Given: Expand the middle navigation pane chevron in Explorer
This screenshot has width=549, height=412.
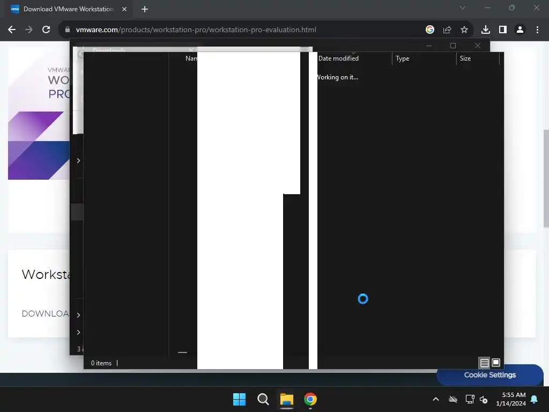Looking at the screenshot, I should click(78, 315).
